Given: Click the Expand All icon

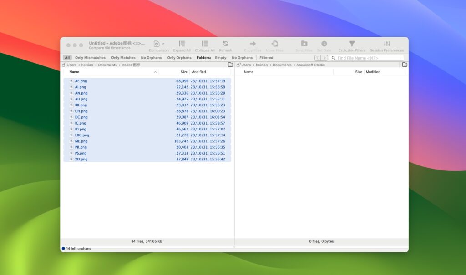Looking at the screenshot, I should (x=182, y=44).
